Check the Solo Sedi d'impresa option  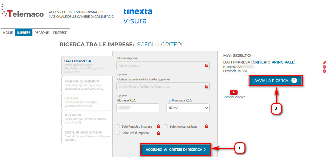click(118, 133)
